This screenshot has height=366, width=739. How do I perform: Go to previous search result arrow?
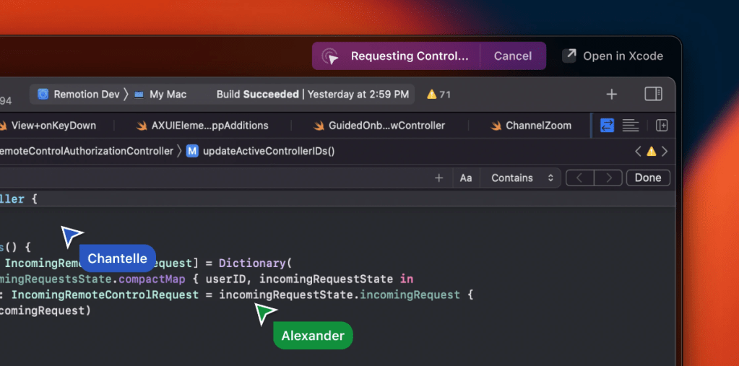pos(580,178)
